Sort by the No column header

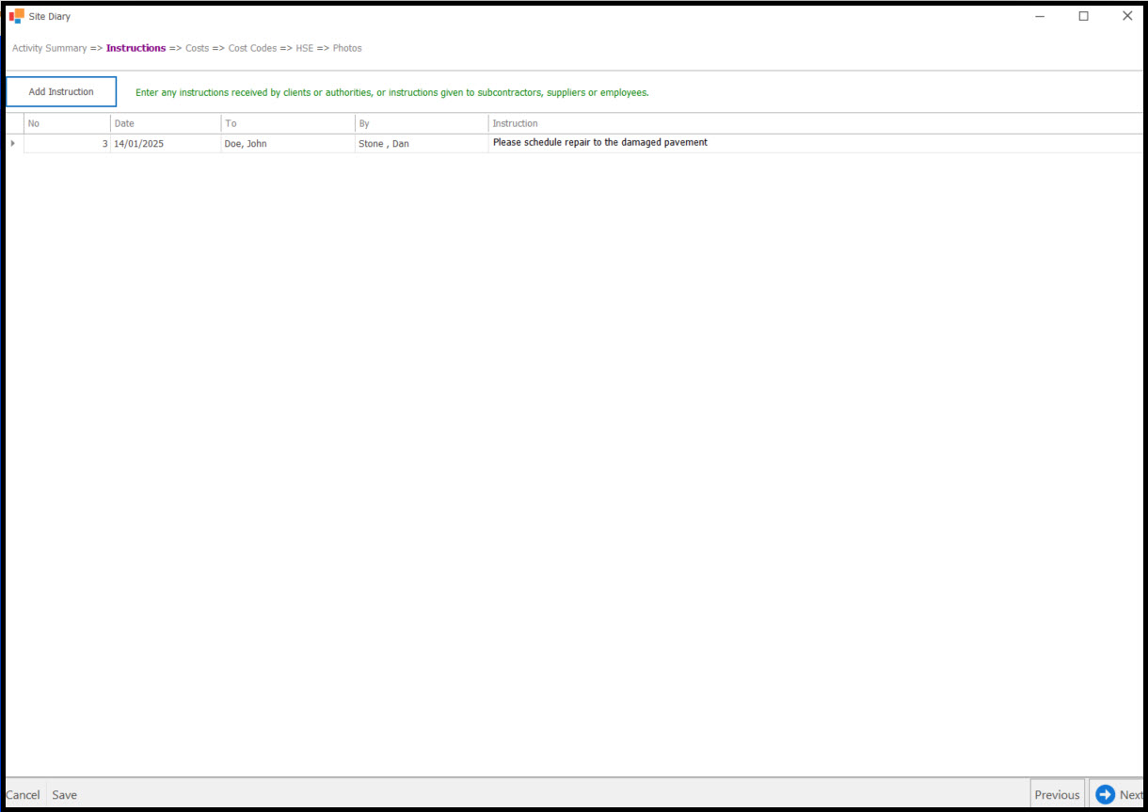click(x=66, y=123)
